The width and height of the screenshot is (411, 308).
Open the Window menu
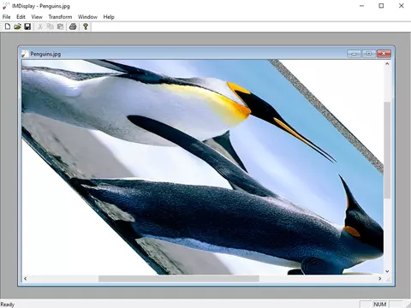coord(87,17)
